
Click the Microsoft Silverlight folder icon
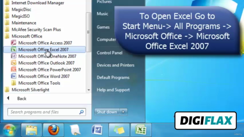[x=7, y=90]
